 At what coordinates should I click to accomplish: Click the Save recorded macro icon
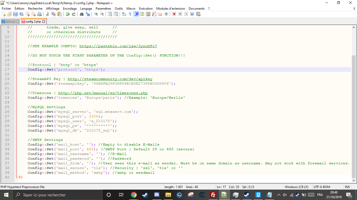point(198,14)
